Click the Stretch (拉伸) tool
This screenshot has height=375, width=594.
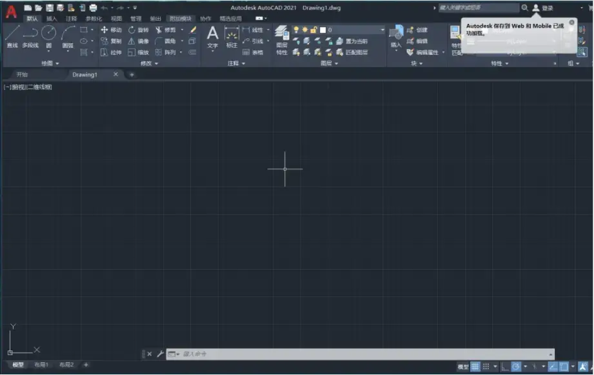coord(111,52)
